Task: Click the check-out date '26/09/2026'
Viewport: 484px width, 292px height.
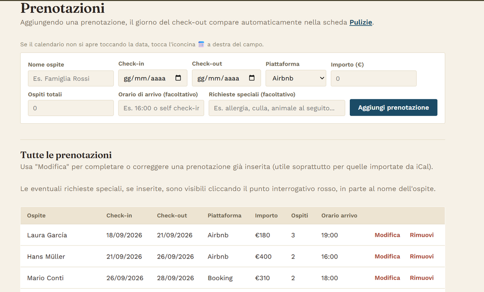Action: 175,257
